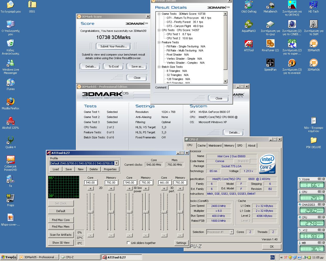
Task: Switch to CPU-Z Mainboard tab
Action: tap(215, 146)
